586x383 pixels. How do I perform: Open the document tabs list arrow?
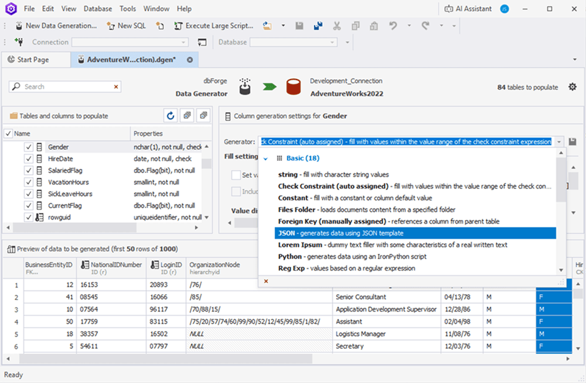click(575, 59)
